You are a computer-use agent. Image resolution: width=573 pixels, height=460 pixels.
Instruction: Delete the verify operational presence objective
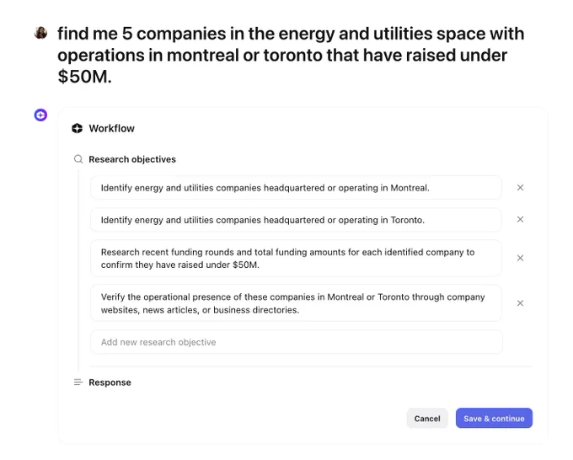(x=520, y=303)
